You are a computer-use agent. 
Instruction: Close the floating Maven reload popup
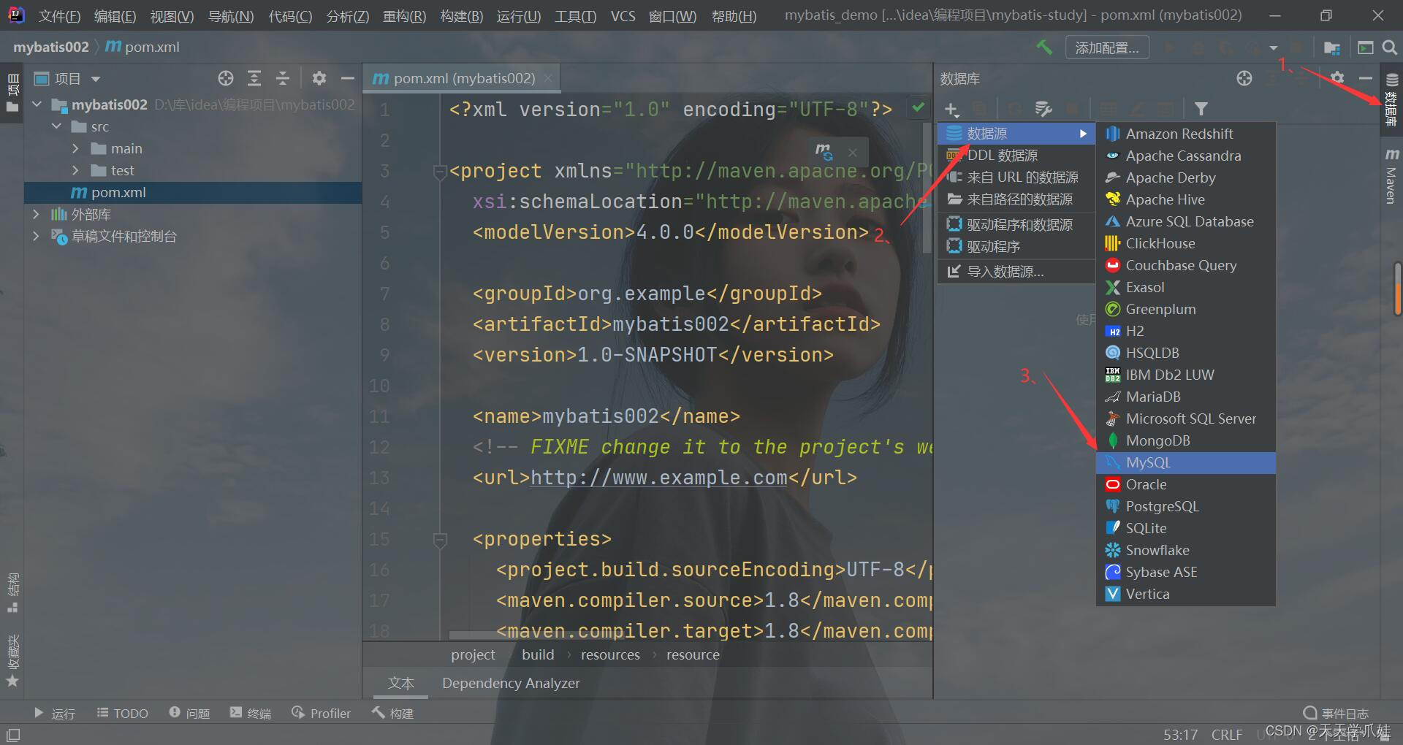852,153
